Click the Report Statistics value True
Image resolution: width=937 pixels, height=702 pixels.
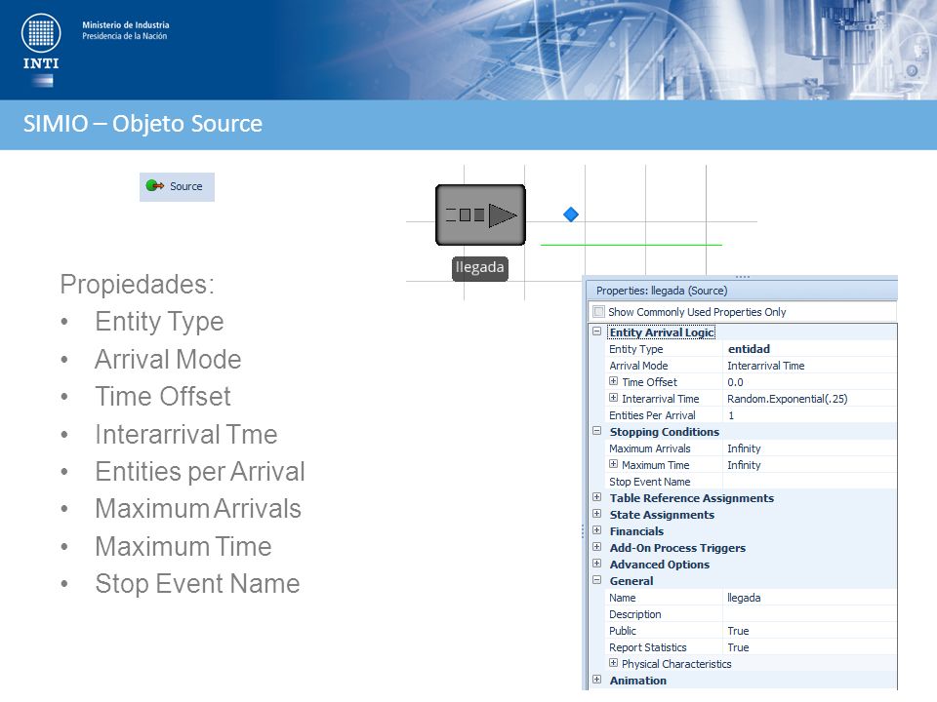tap(810, 647)
